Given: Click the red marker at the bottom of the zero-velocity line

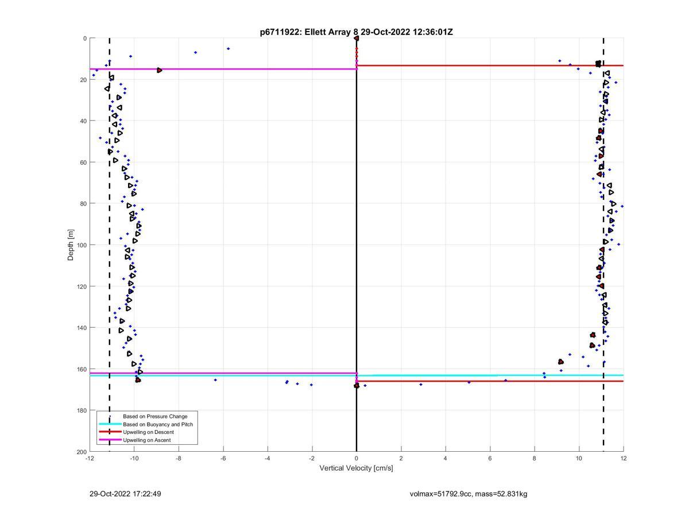Looking at the screenshot, I should point(357,386).
